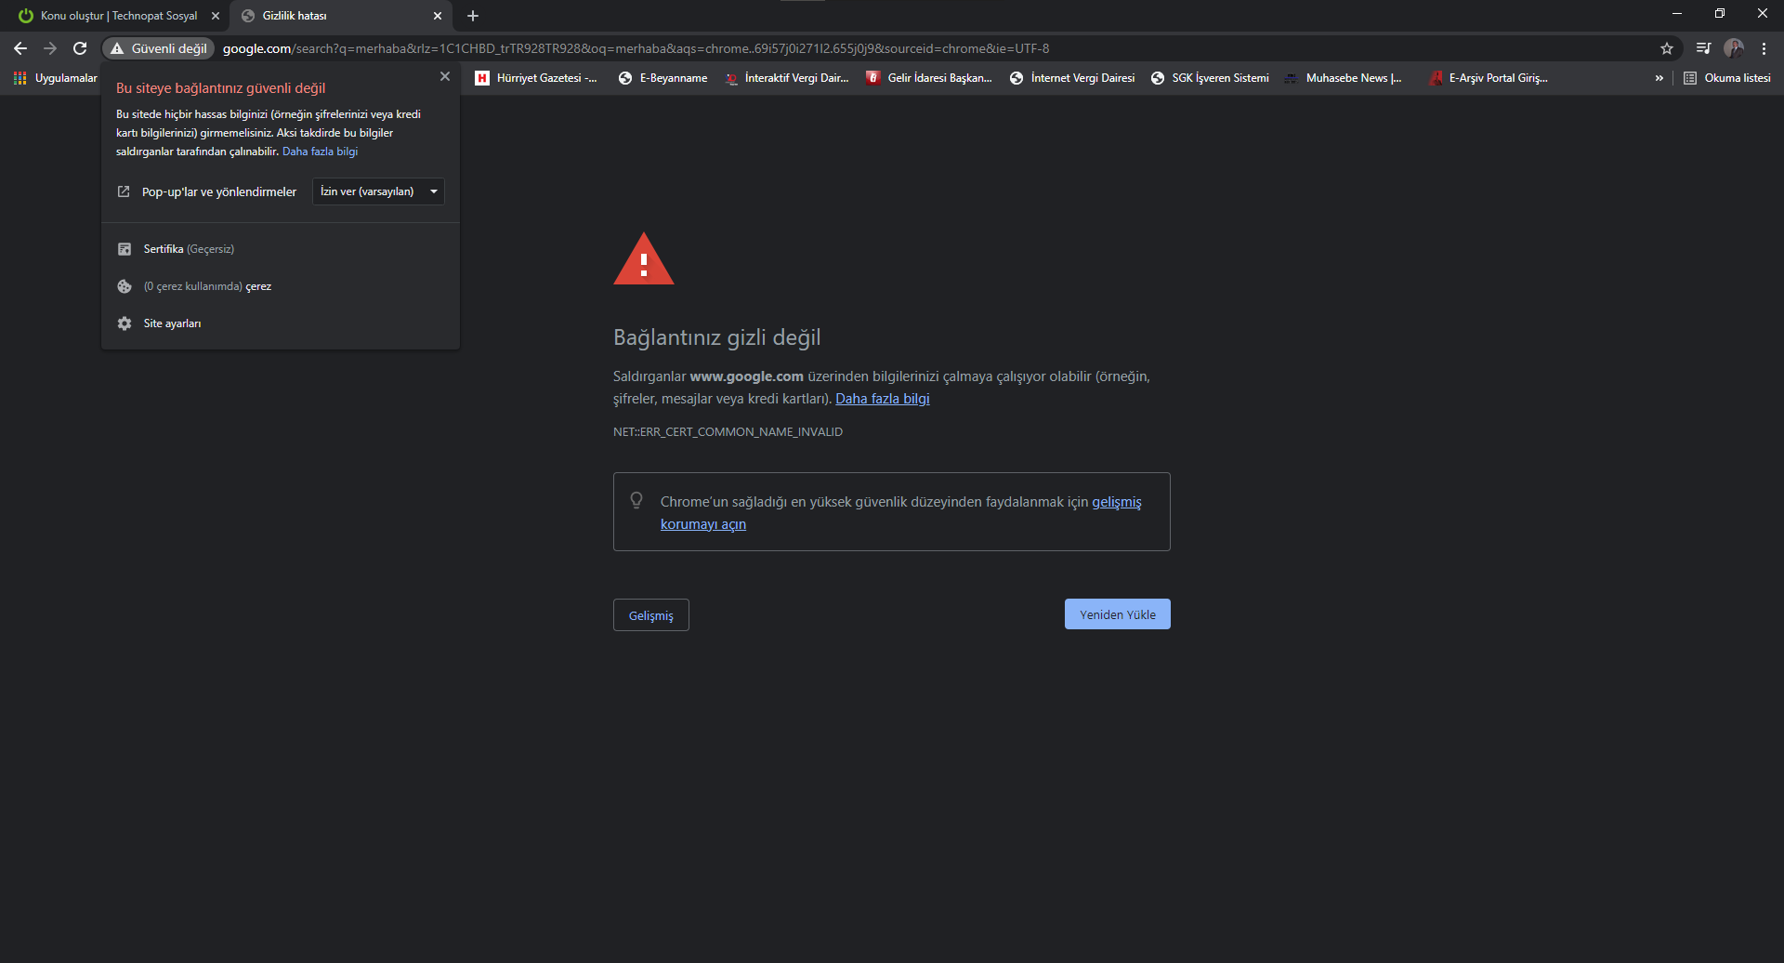Screen dimensions: 1784x963
Task: Click the 'Bağlantınız gizli değil' heading
Action: pos(717,337)
